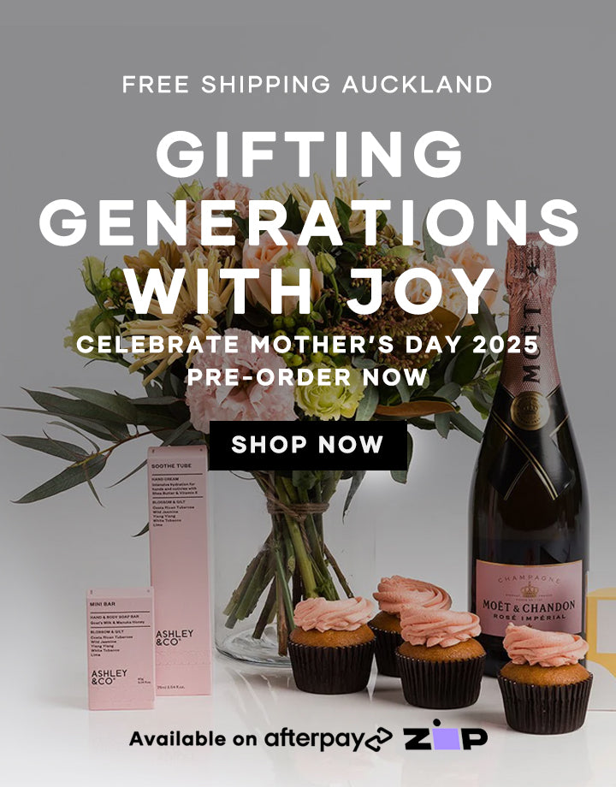Image resolution: width=616 pixels, height=787 pixels.
Task: Click the front-left pink frosted cupcake
Action: tap(331, 644)
